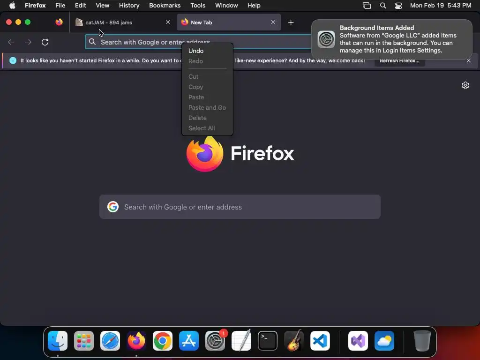The image size is (480, 360).
Task: Open Control Center in menu bar
Action: [398, 6]
